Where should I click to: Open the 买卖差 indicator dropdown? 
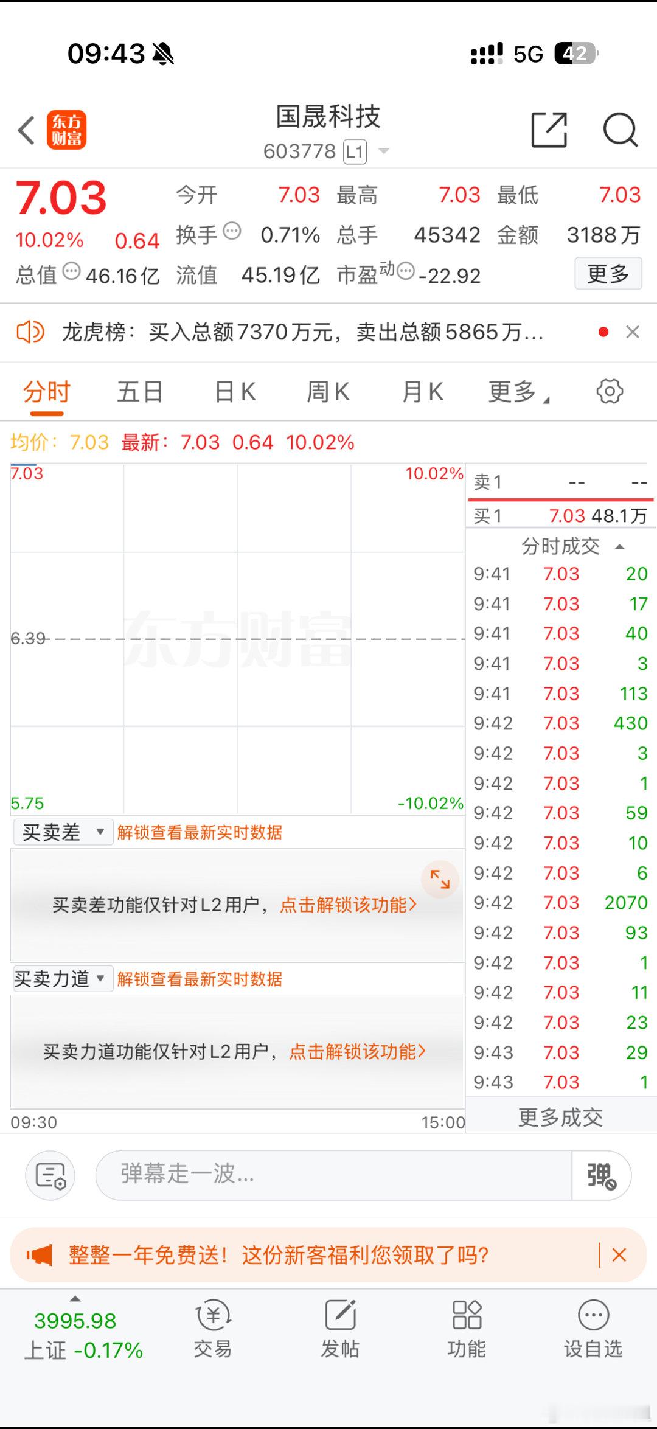[63, 832]
